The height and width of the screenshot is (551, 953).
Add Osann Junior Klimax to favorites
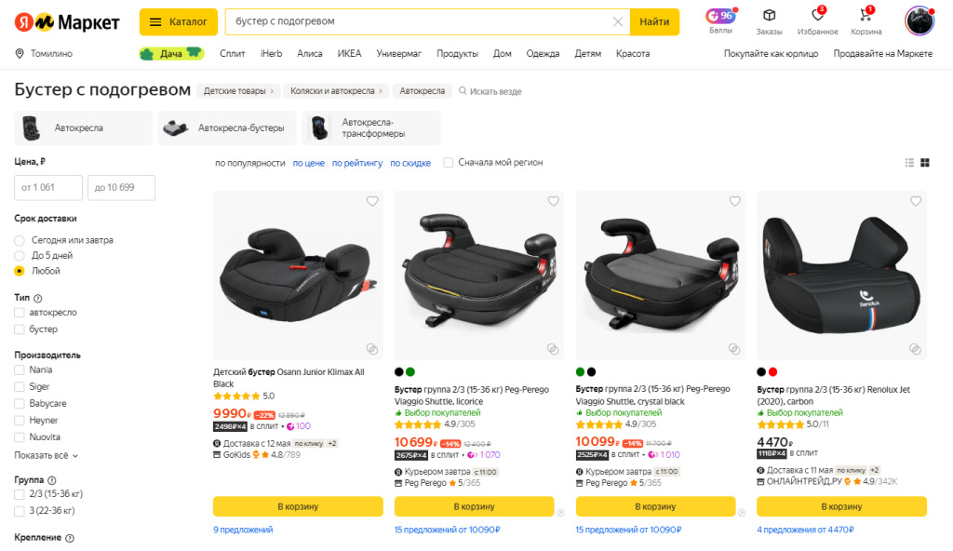pyautogui.click(x=372, y=201)
